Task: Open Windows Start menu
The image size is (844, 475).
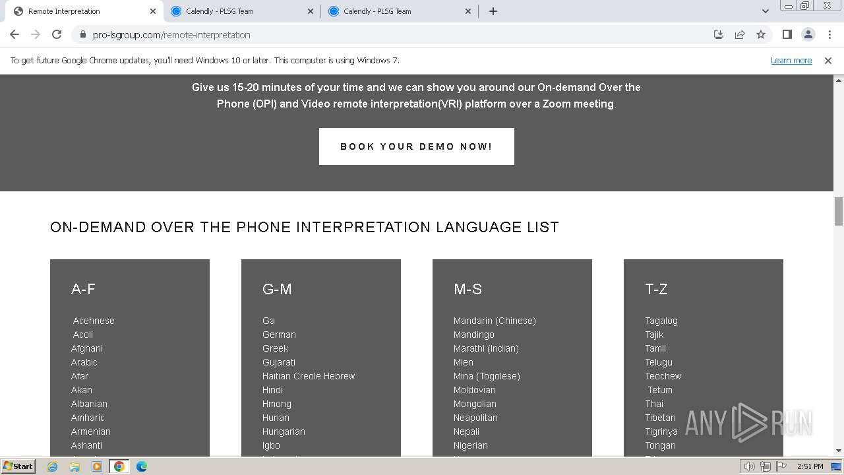Action: 18,466
